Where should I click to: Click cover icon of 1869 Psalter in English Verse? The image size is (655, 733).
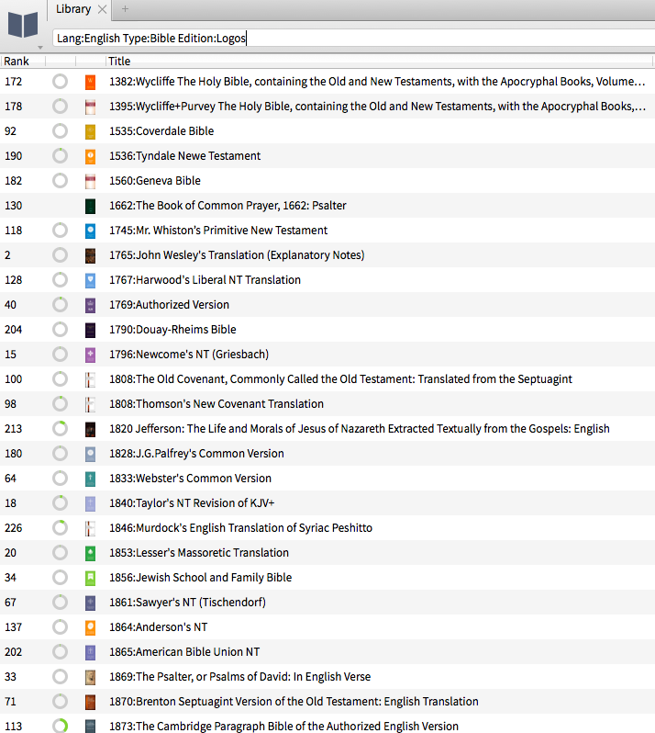[x=90, y=676]
